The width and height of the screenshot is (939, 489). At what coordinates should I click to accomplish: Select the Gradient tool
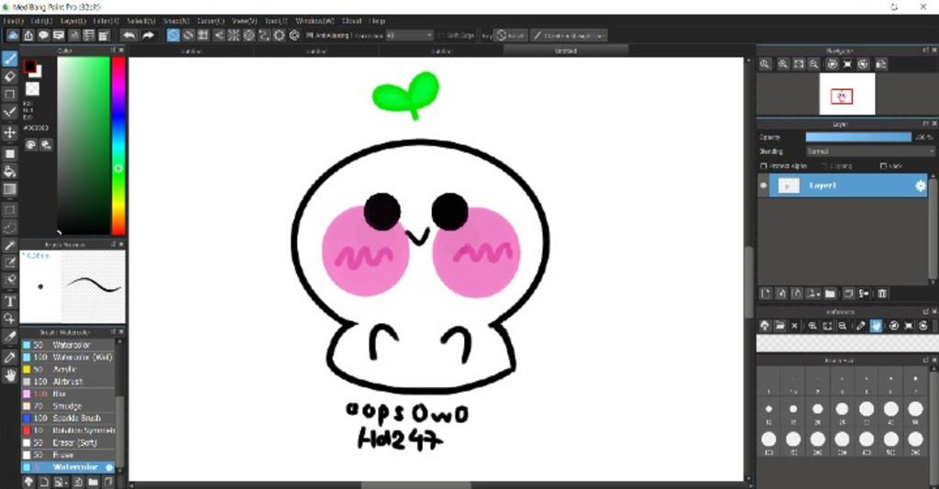click(9, 189)
